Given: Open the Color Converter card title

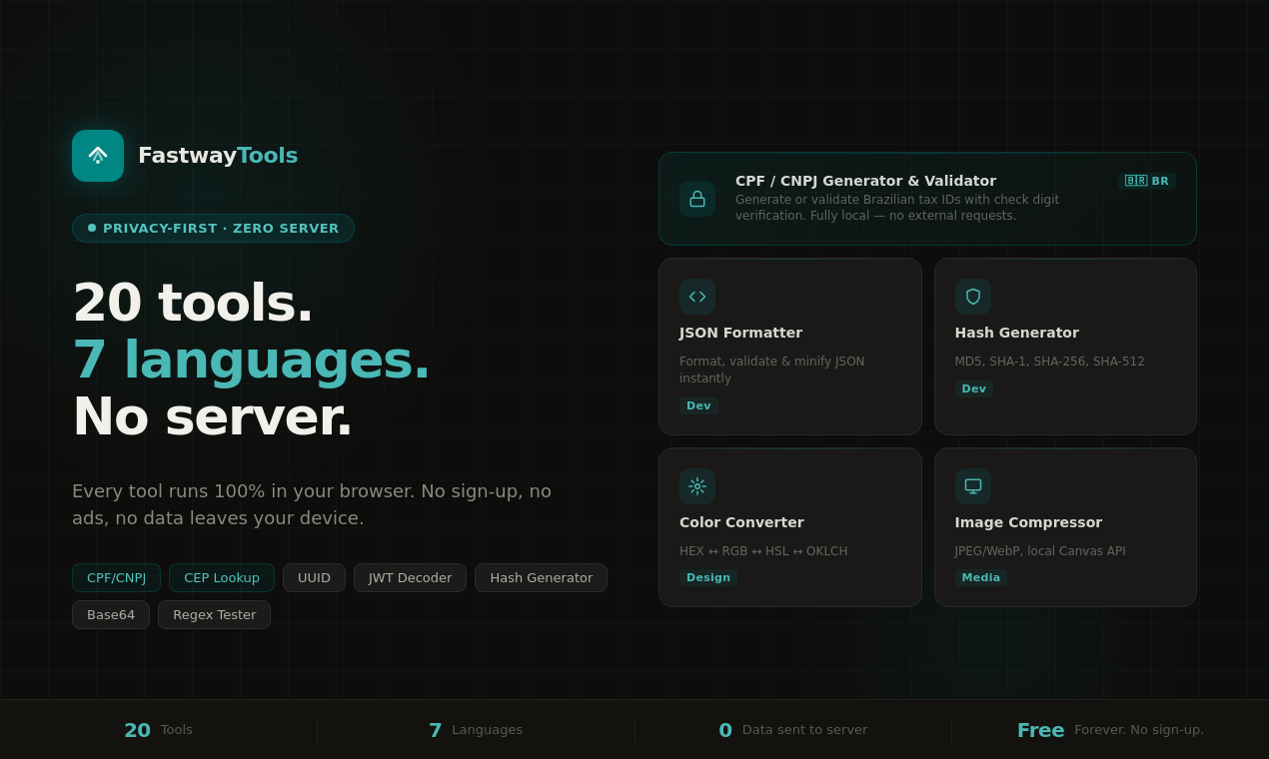Looking at the screenshot, I should tap(741, 522).
